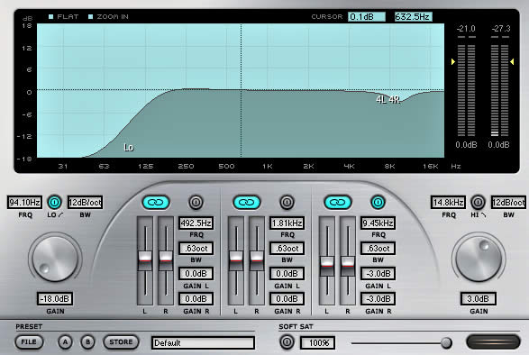Click the 94.10Hz low frequency field

pos(24,203)
